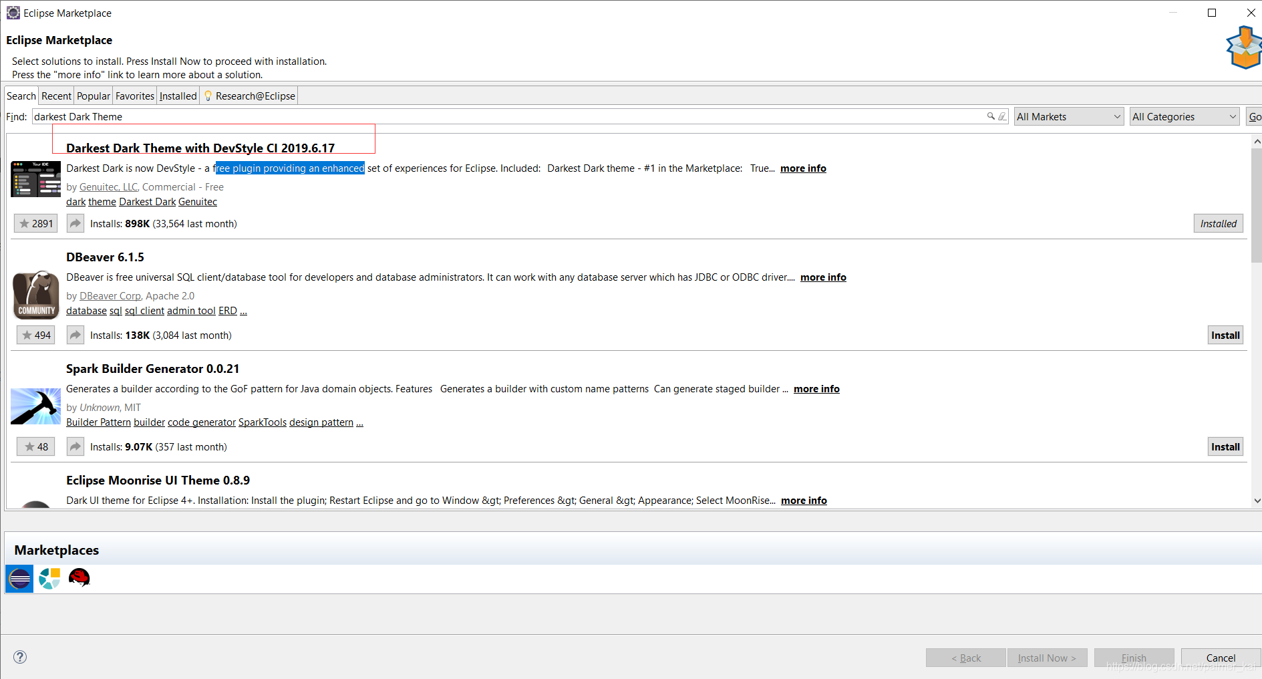Open the help question mark icon
The width and height of the screenshot is (1262, 679).
20,657
